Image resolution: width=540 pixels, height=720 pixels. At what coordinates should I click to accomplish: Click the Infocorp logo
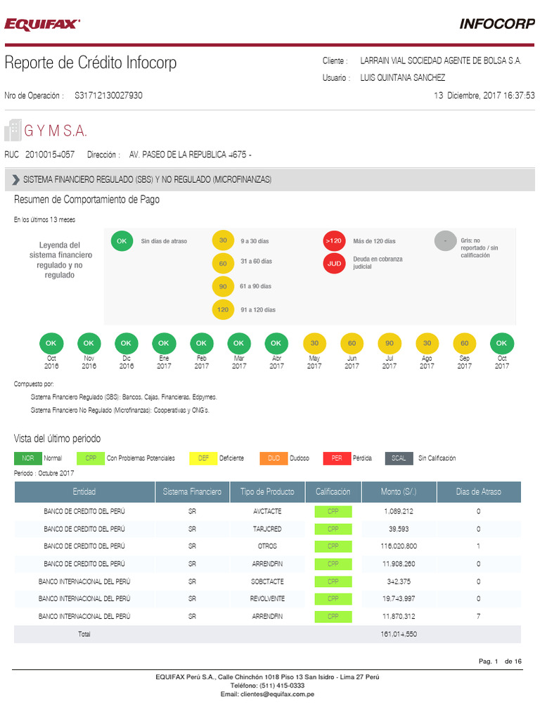pos(497,24)
